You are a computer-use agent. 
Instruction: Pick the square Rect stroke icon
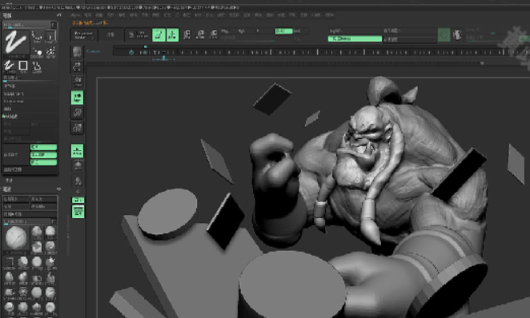[x=23, y=66]
